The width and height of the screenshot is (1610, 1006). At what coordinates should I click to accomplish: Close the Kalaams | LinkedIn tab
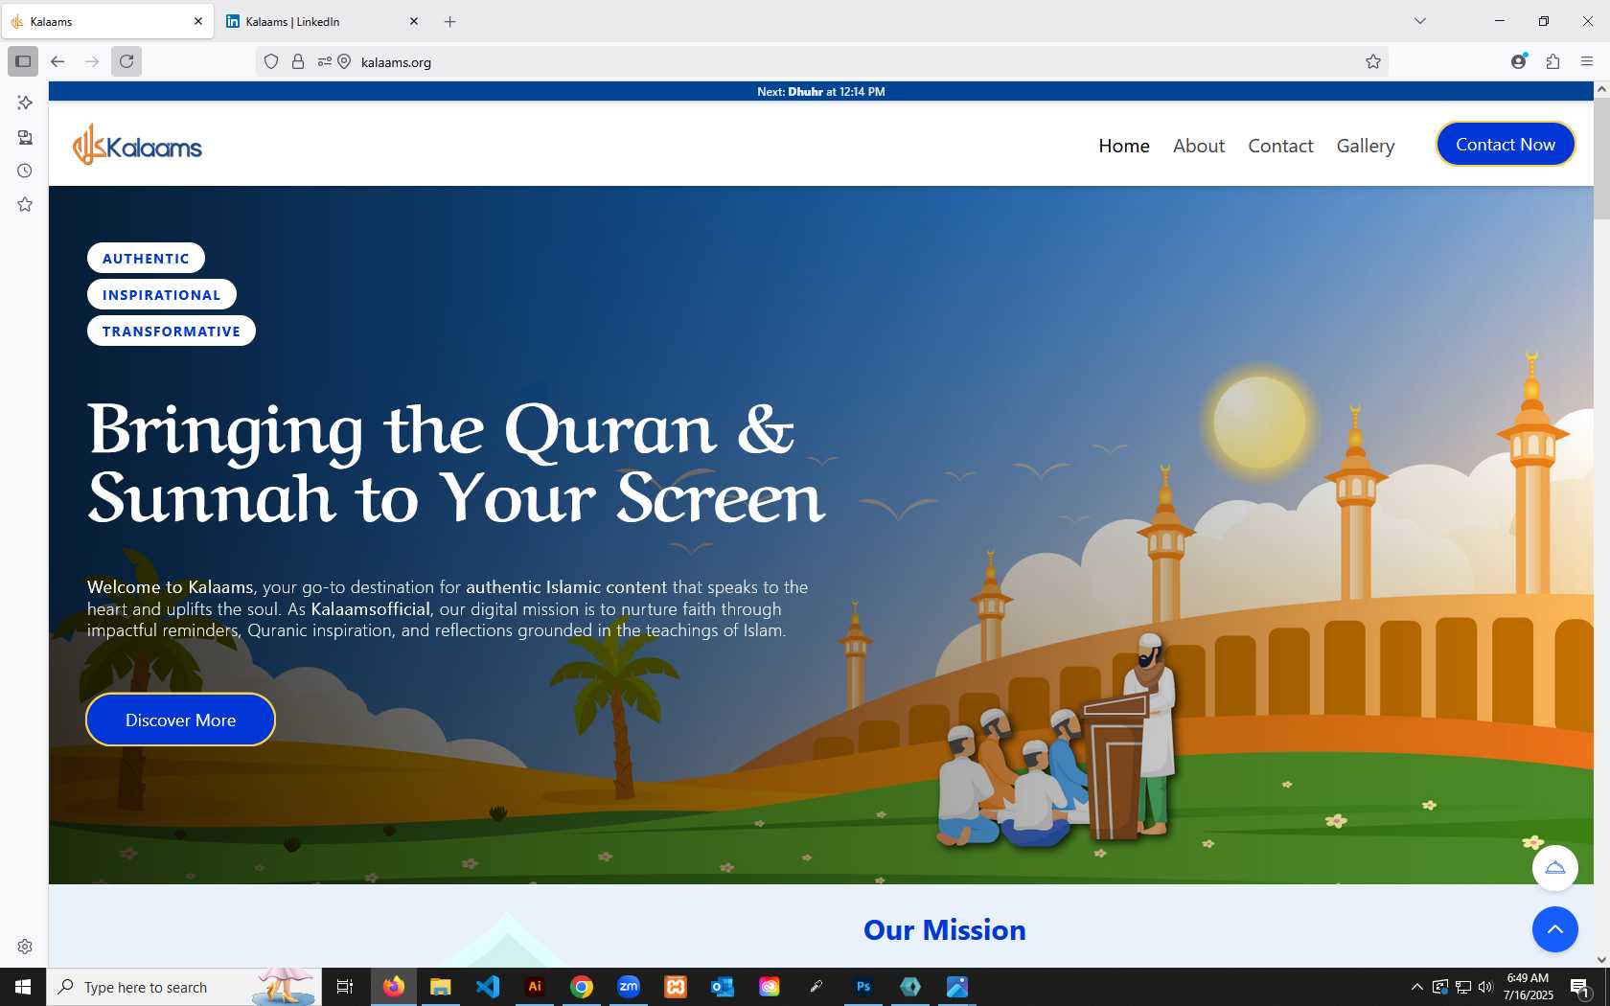click(414, 21)
